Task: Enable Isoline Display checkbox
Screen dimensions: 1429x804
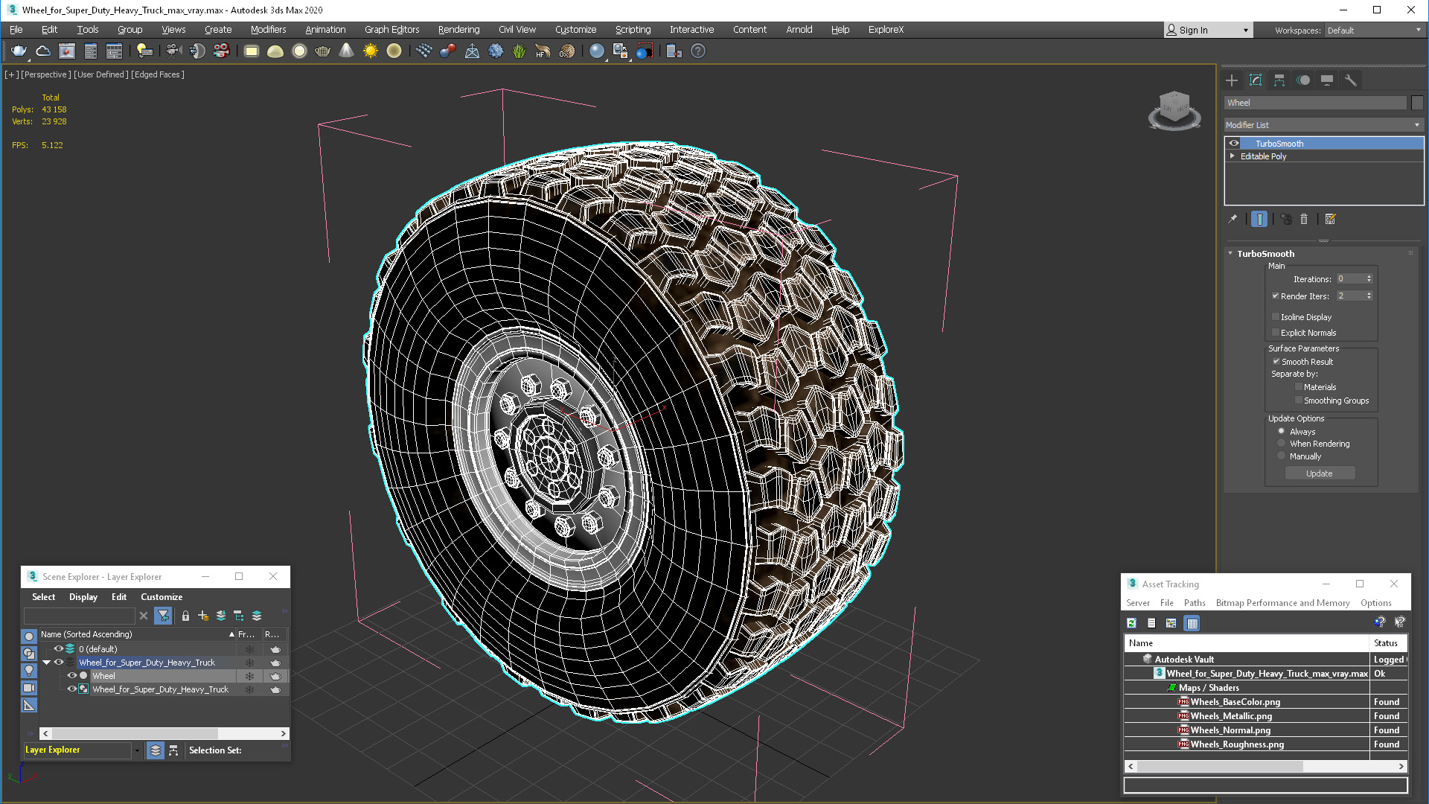Action: [1276, 316]
